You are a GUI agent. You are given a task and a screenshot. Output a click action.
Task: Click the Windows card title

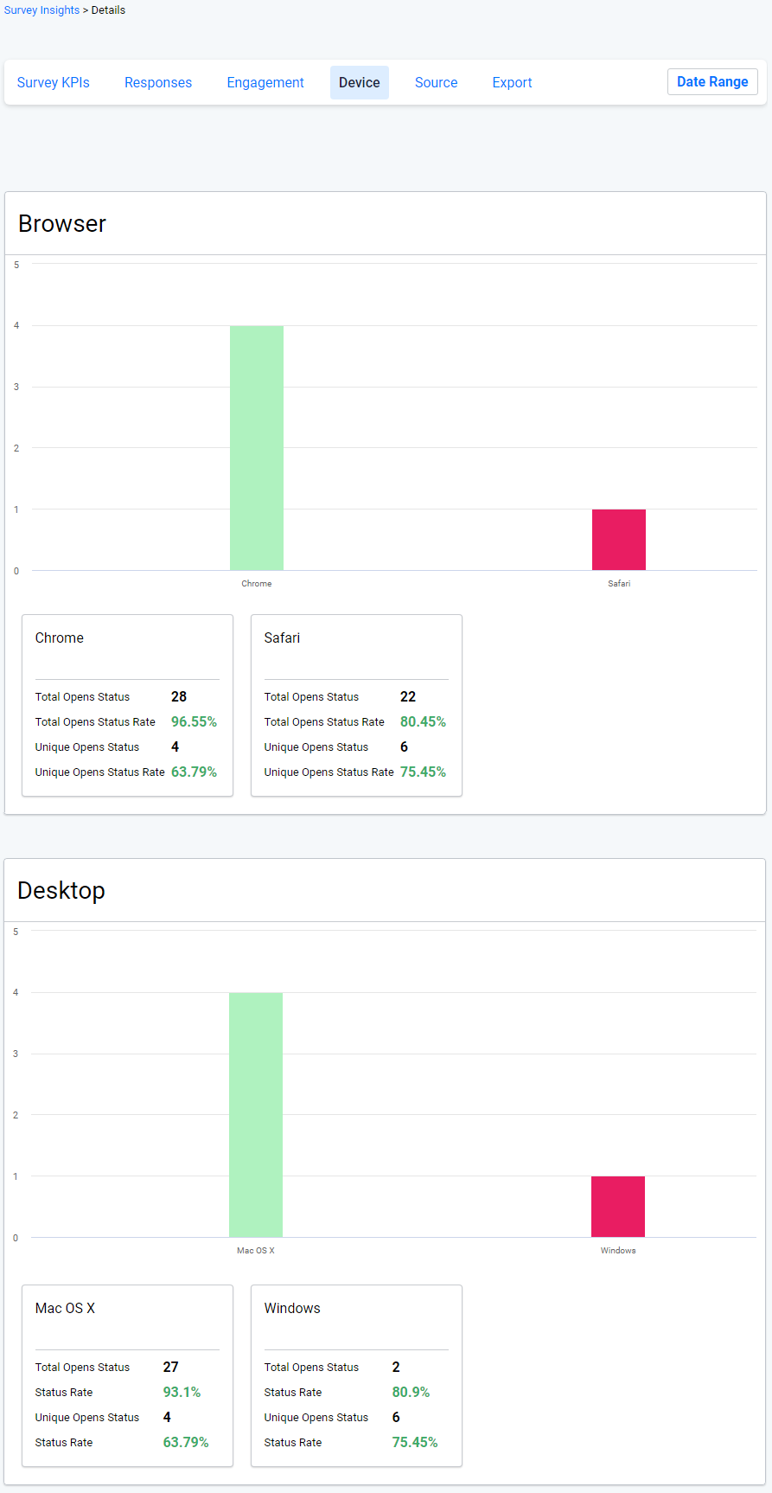292,1309
